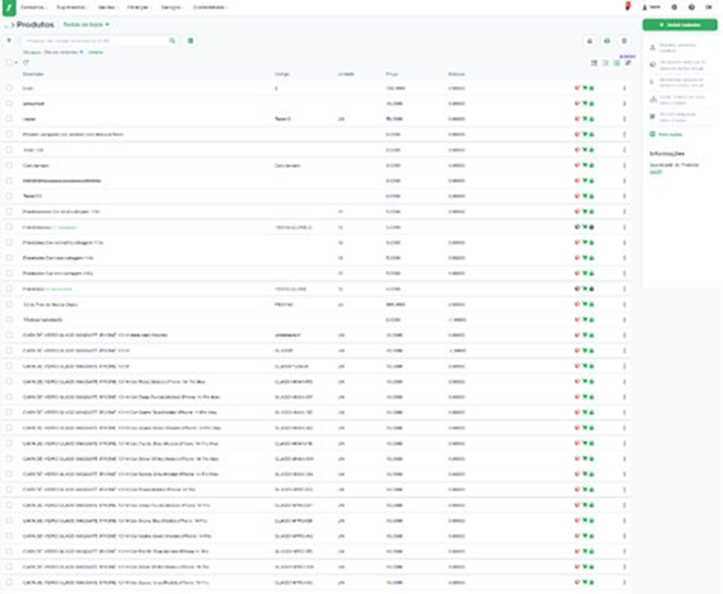Click the green logo in top-left corner
This screenshot has height=594, width=723.
pyautogui.click(x=8, y=7)
